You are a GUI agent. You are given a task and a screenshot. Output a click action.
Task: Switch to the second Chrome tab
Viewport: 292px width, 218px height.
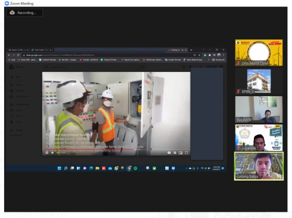[x=41, y=50]
